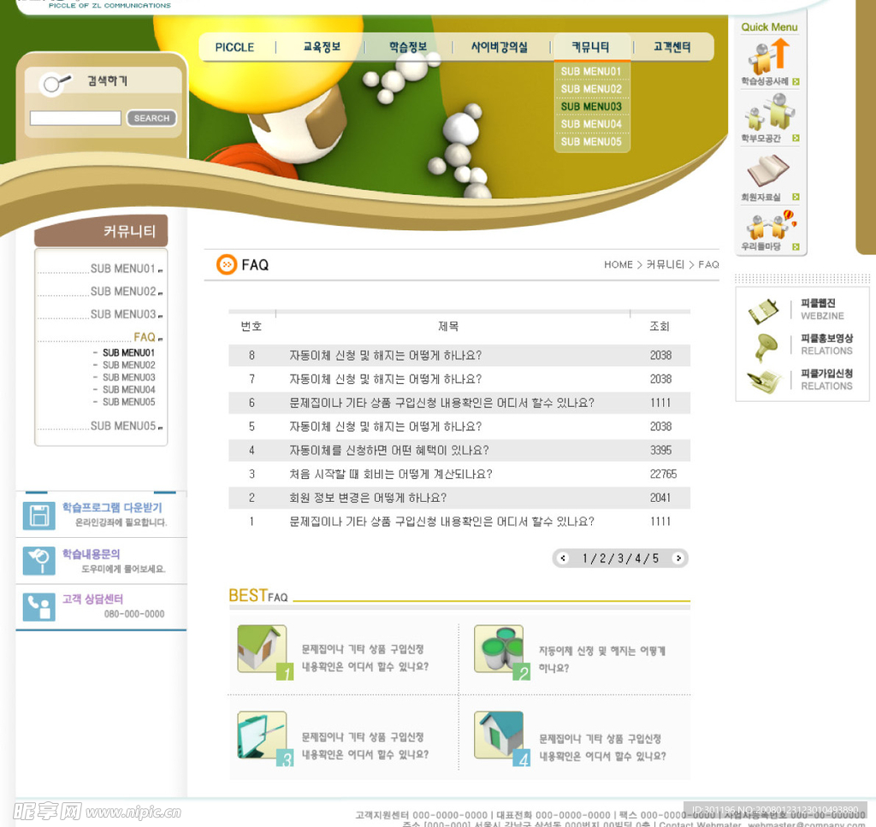Open the 우리들마당 quick menu icon
This screenshot has width=876, height=827.
coord(771,224)
